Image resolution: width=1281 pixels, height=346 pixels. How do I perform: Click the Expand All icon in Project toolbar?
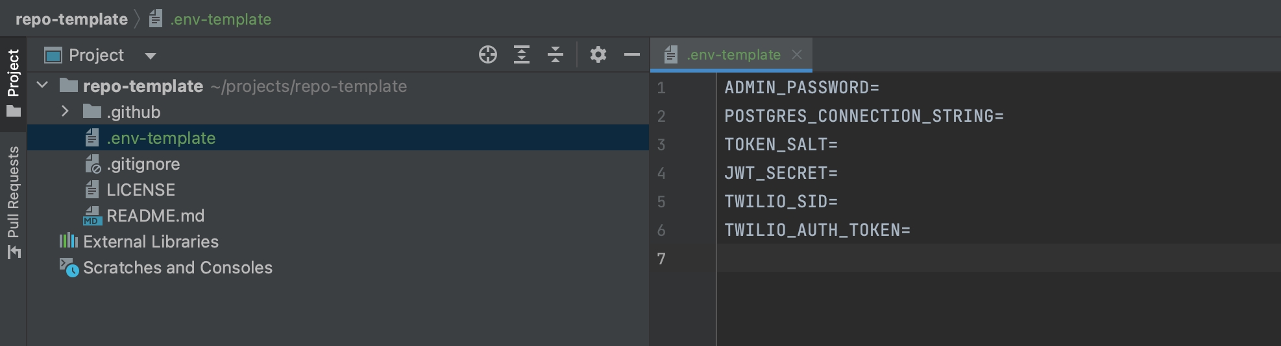521,55
